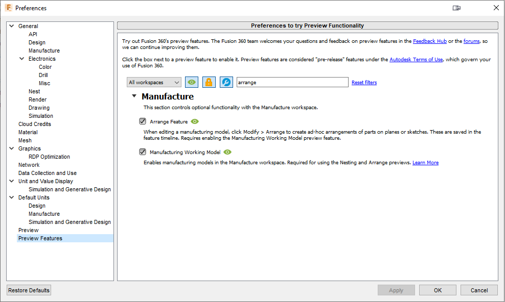Open Network preferences

29,165
